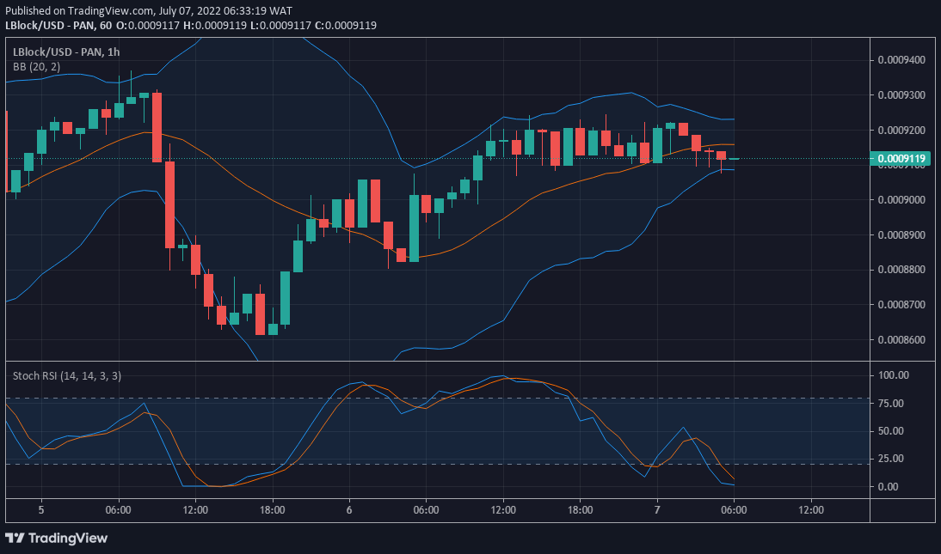Click Stoch RSI axis label 100.00
The image size is (941, 554).
894,375
